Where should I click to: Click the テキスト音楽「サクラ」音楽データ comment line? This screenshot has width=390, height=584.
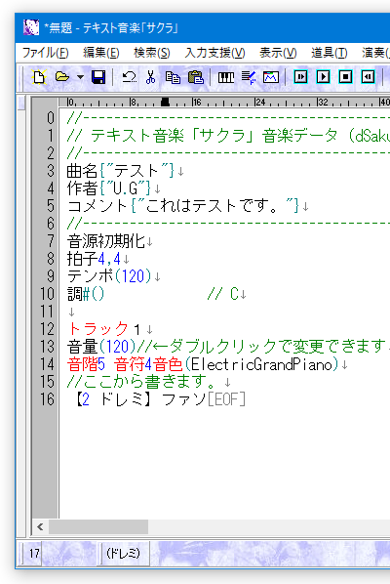point(228,136)
